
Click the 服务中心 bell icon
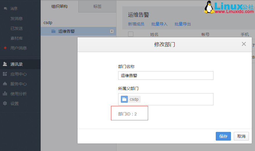click(5, 84)
